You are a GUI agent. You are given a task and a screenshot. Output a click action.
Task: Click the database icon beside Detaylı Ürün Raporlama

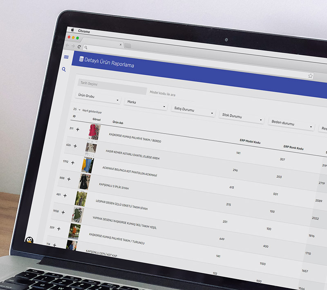81,59
